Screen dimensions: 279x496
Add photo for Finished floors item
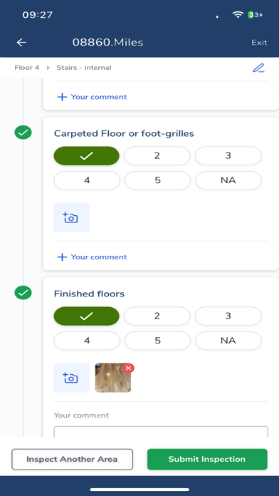pos(72,378)
